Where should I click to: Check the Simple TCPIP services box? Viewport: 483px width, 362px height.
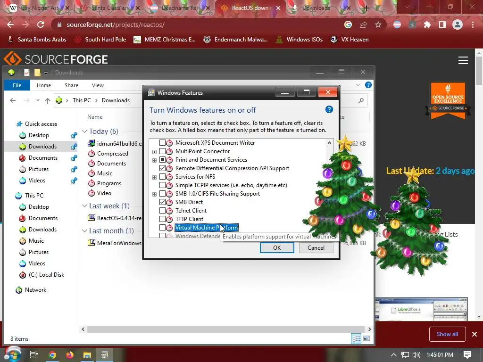162,185
